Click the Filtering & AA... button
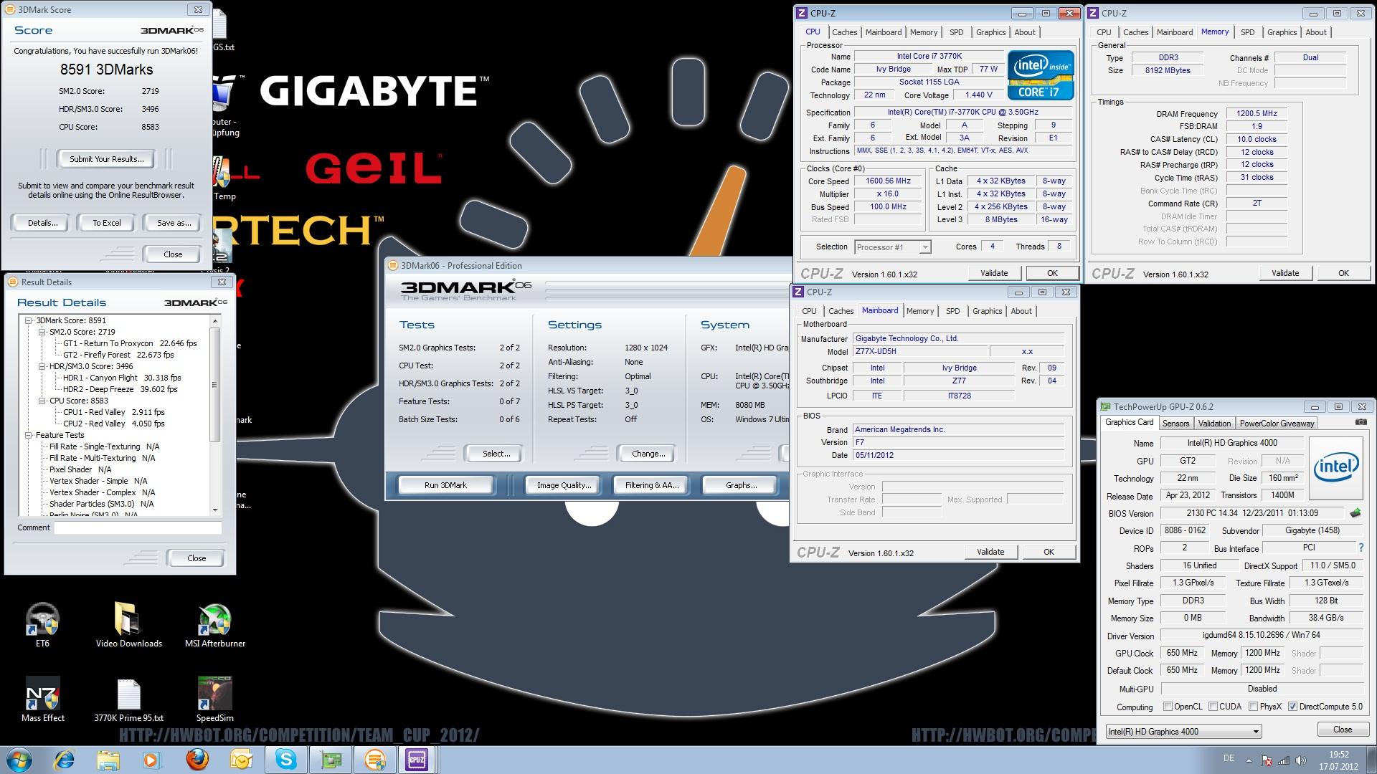Image resolution: width=1377 pixels, height=774 pixels. [x=651, y=485]
